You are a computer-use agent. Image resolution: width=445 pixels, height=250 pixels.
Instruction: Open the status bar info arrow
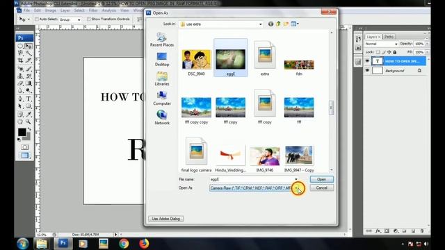coord(115,235)
